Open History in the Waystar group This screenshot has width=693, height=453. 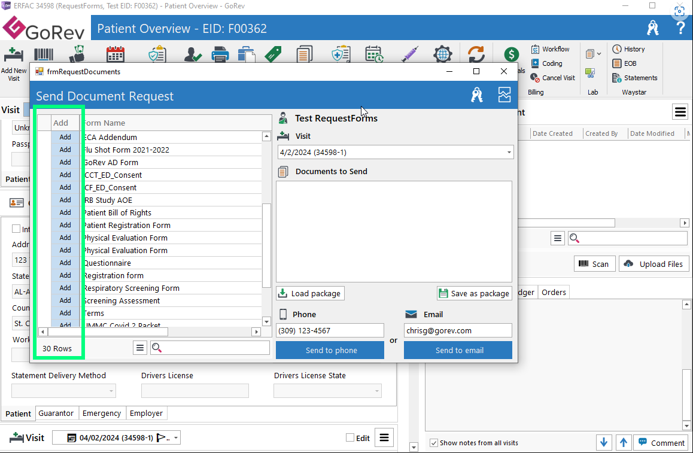click(628, 49)
